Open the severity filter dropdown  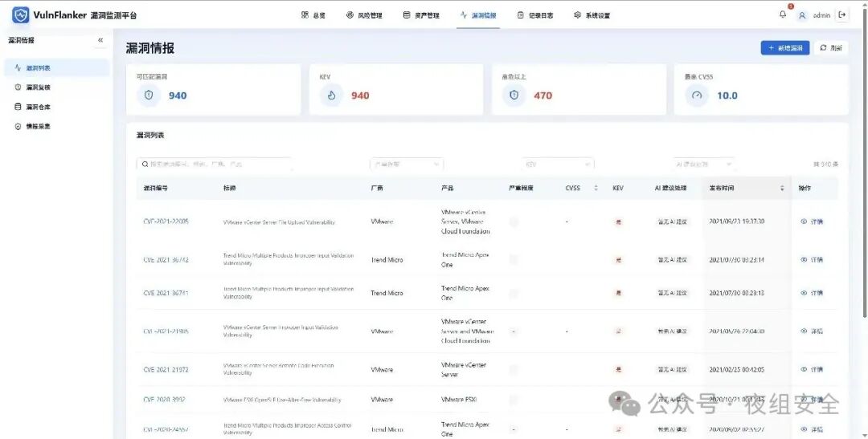pyautogui.click(x=407, y=165)
